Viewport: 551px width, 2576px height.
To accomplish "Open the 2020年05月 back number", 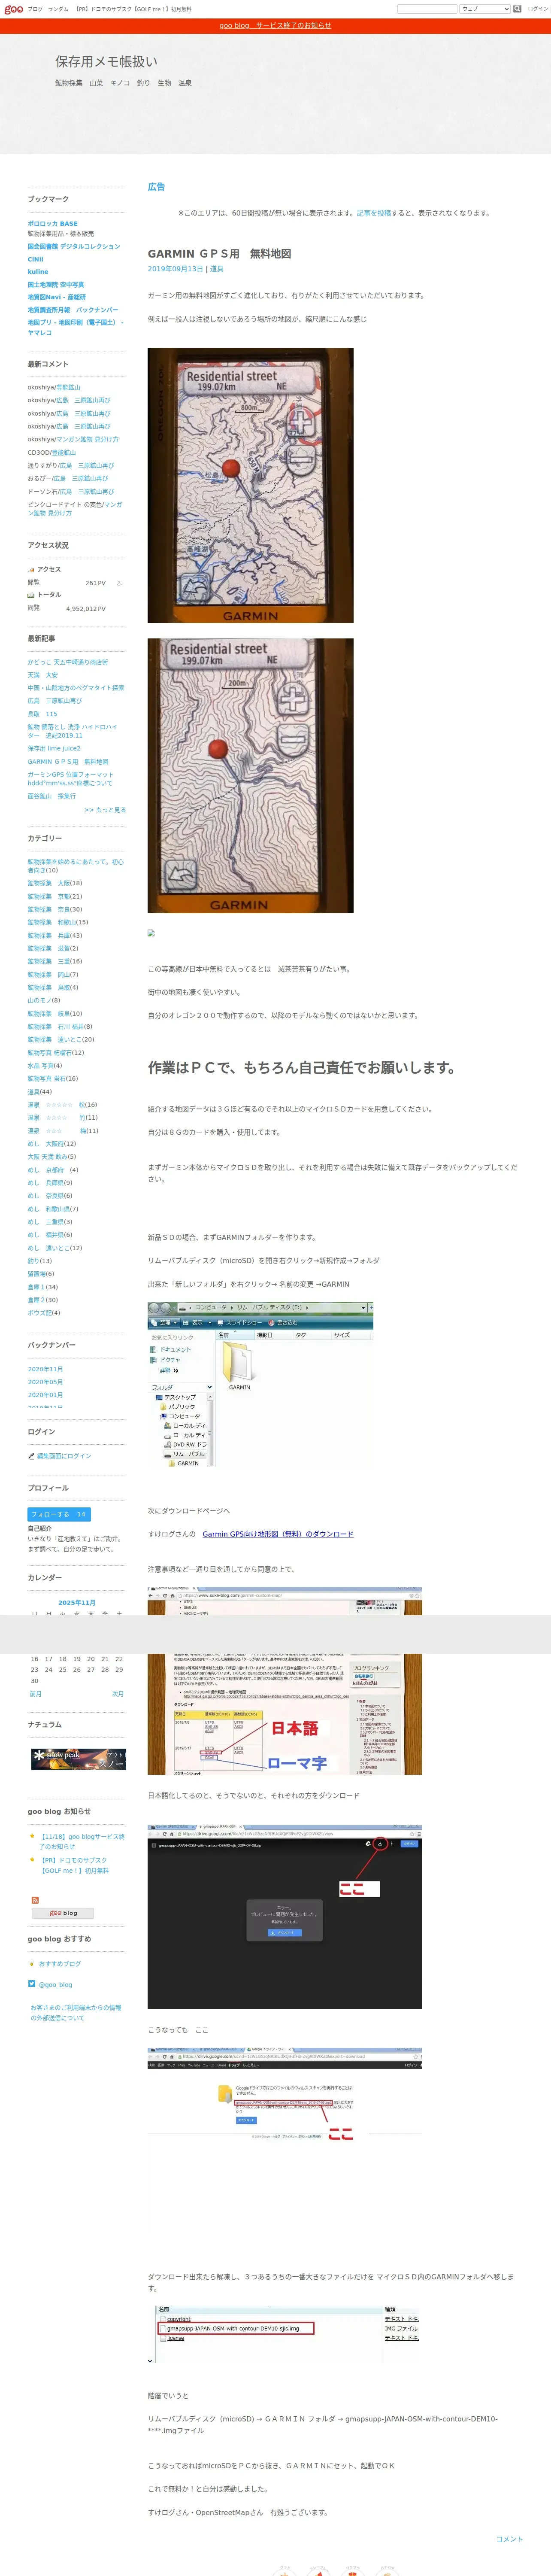I will [45, 1382].
